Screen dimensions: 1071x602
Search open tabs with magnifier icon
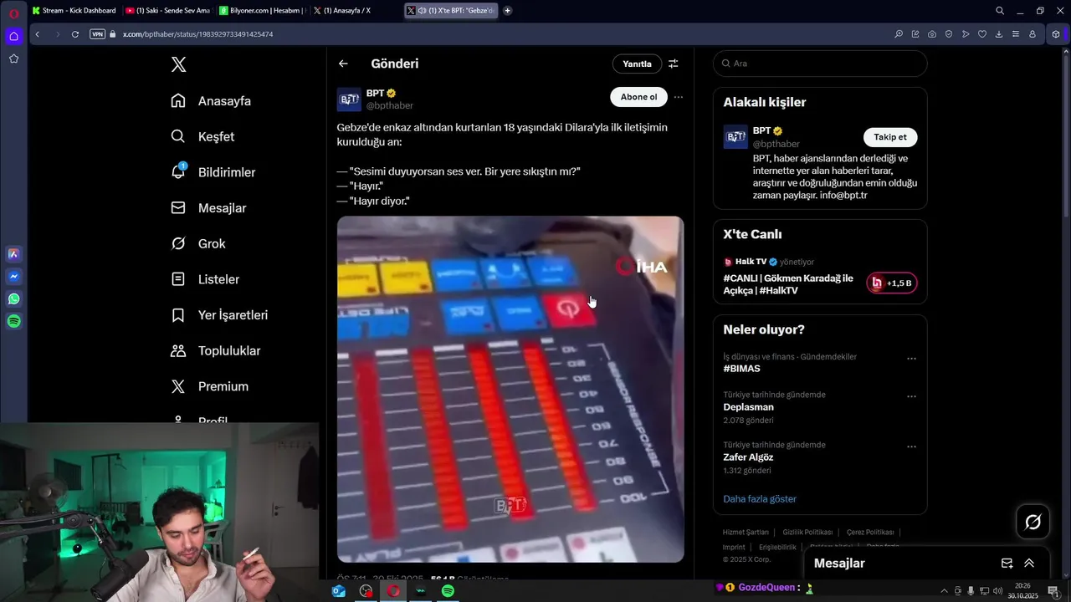pyautogui.click(x=1000, y=11)
